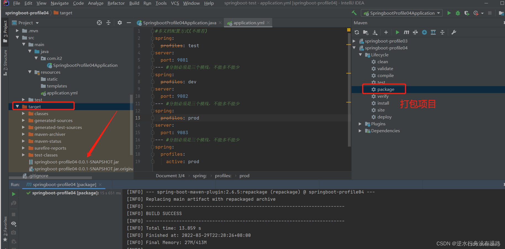Viewport: 505px width, 249px height.
Task: Close the application.yml editor tab
Action: click(268, 23)
